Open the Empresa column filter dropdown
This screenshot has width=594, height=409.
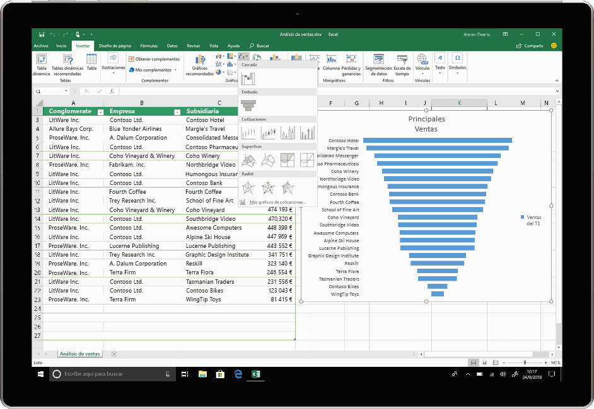pyautogui.click(x=177, y=112)
